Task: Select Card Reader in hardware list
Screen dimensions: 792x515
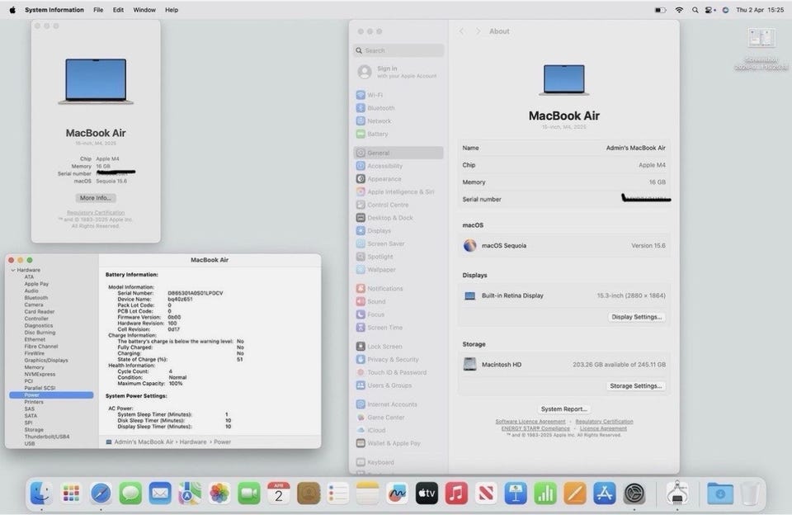Action: [x=40, y=312]
